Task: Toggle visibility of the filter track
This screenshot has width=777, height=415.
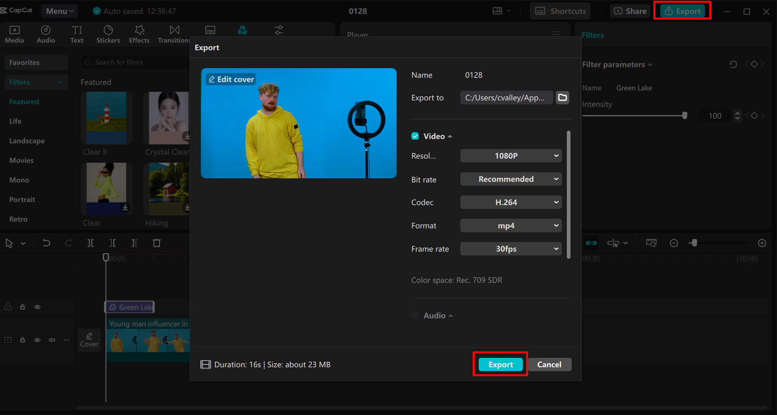Action: (37, 307)
